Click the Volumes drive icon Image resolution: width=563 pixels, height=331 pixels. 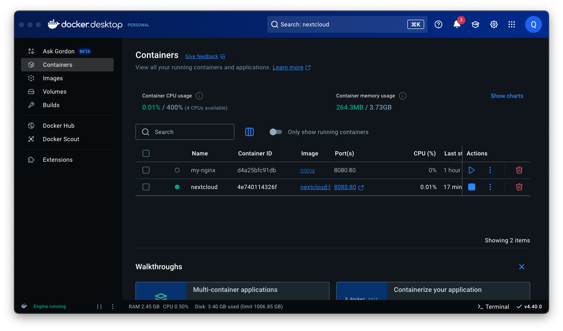point(31,92)
